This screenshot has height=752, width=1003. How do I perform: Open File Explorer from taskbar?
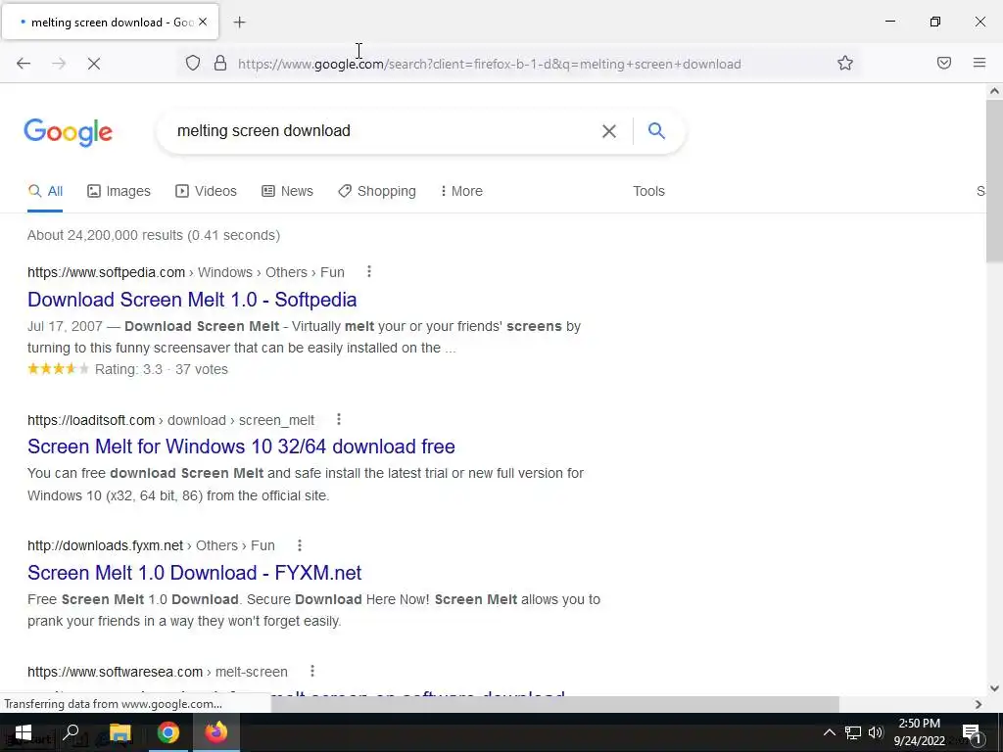[x=120, y=732]
